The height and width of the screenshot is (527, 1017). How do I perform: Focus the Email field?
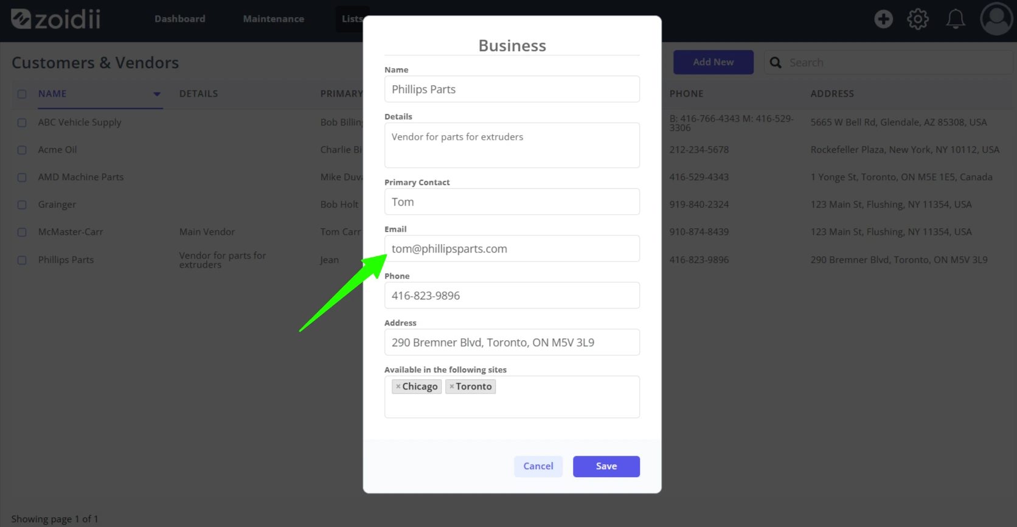click(x=512, y=248)
